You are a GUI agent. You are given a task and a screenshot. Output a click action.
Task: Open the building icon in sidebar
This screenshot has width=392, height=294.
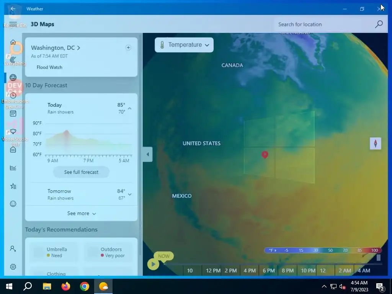pos(13,150)
